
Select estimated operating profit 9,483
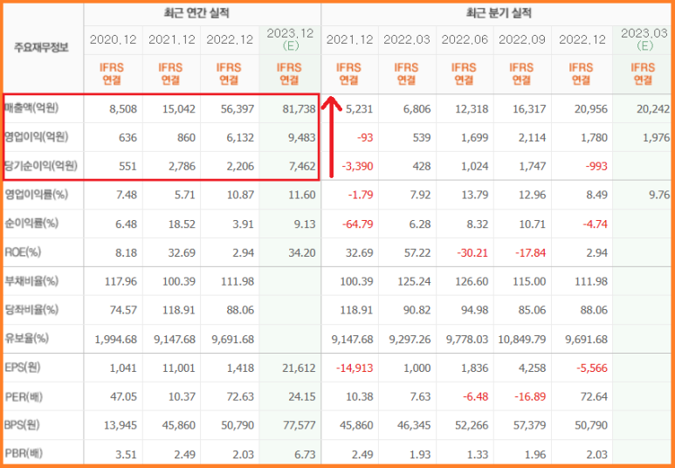[x=303, y=138]
